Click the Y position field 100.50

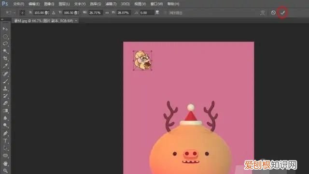click(71, 13)
